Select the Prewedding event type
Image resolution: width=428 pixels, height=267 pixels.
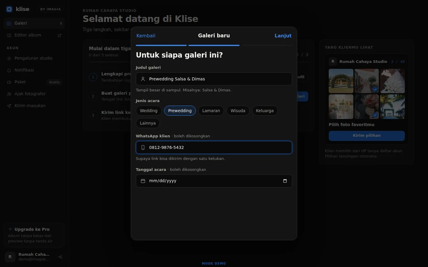(180, 111)
